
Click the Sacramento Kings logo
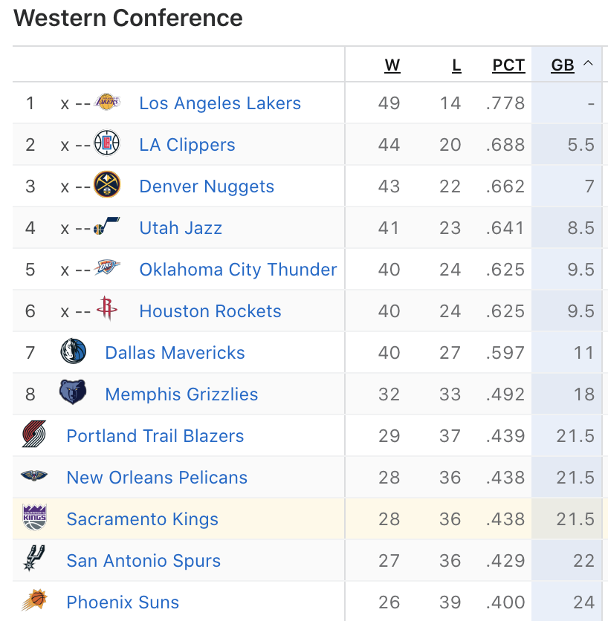[x=34, y=518]
